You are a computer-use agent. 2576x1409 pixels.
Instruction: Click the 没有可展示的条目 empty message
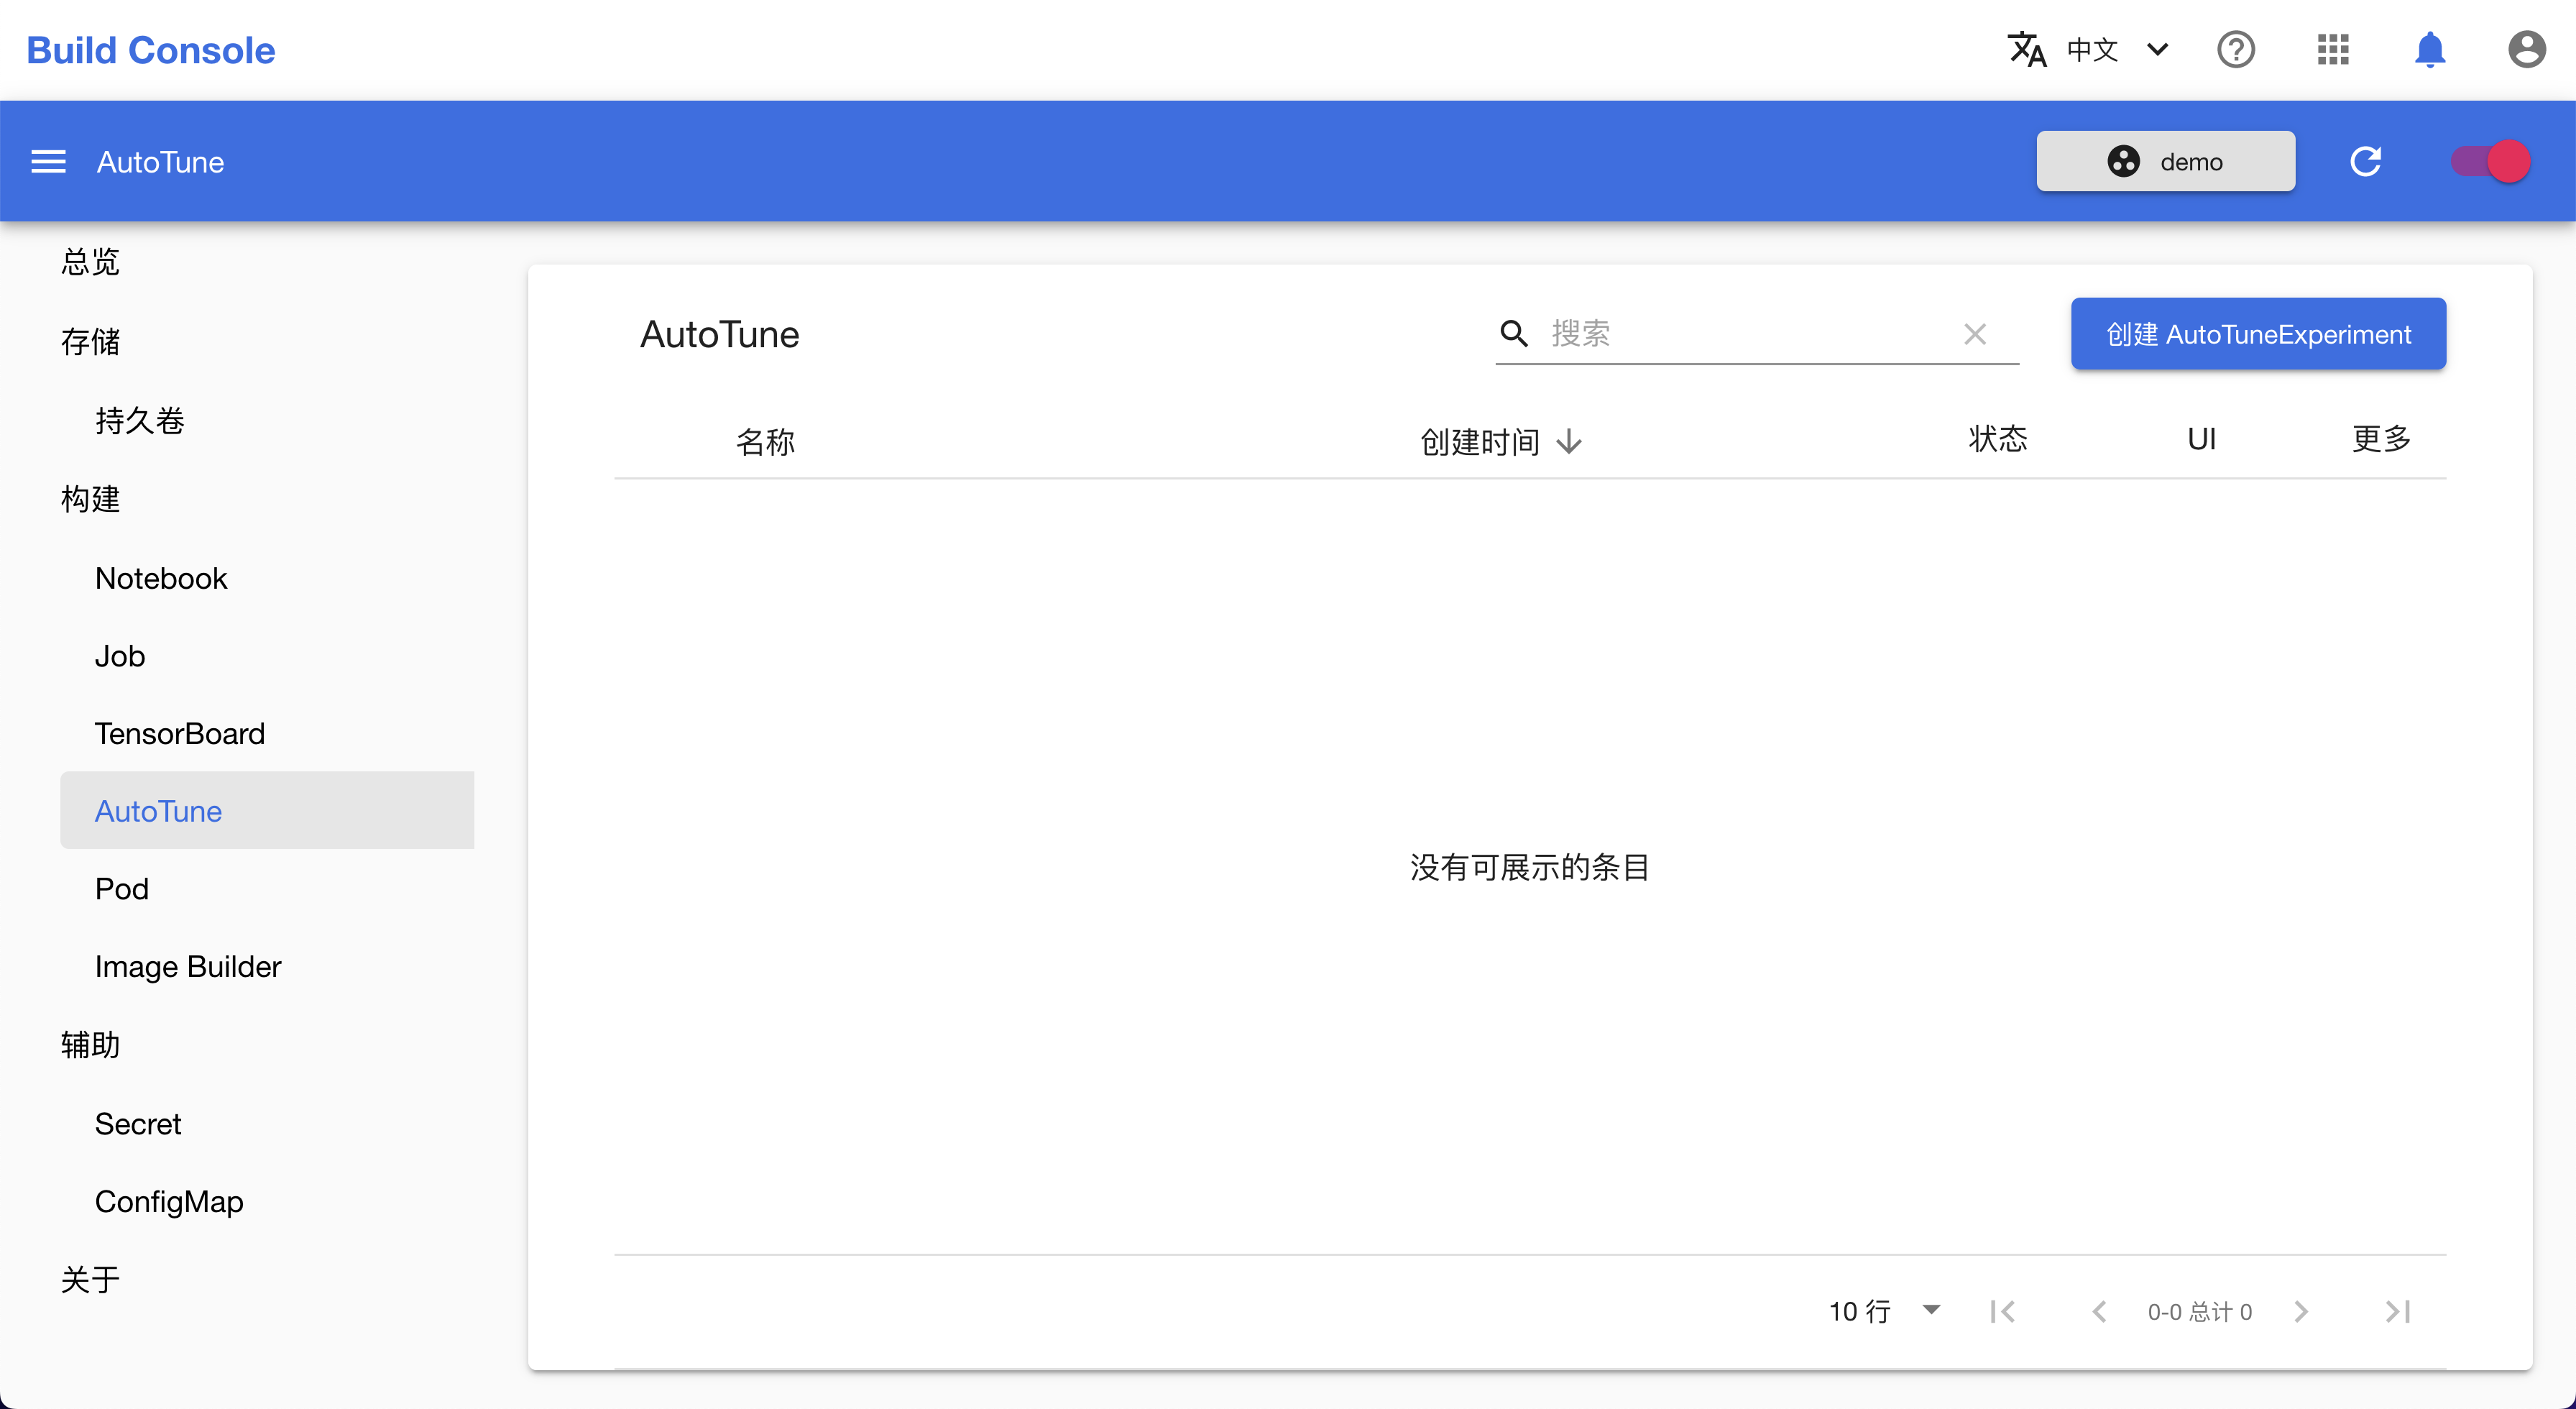point(1530,867)
